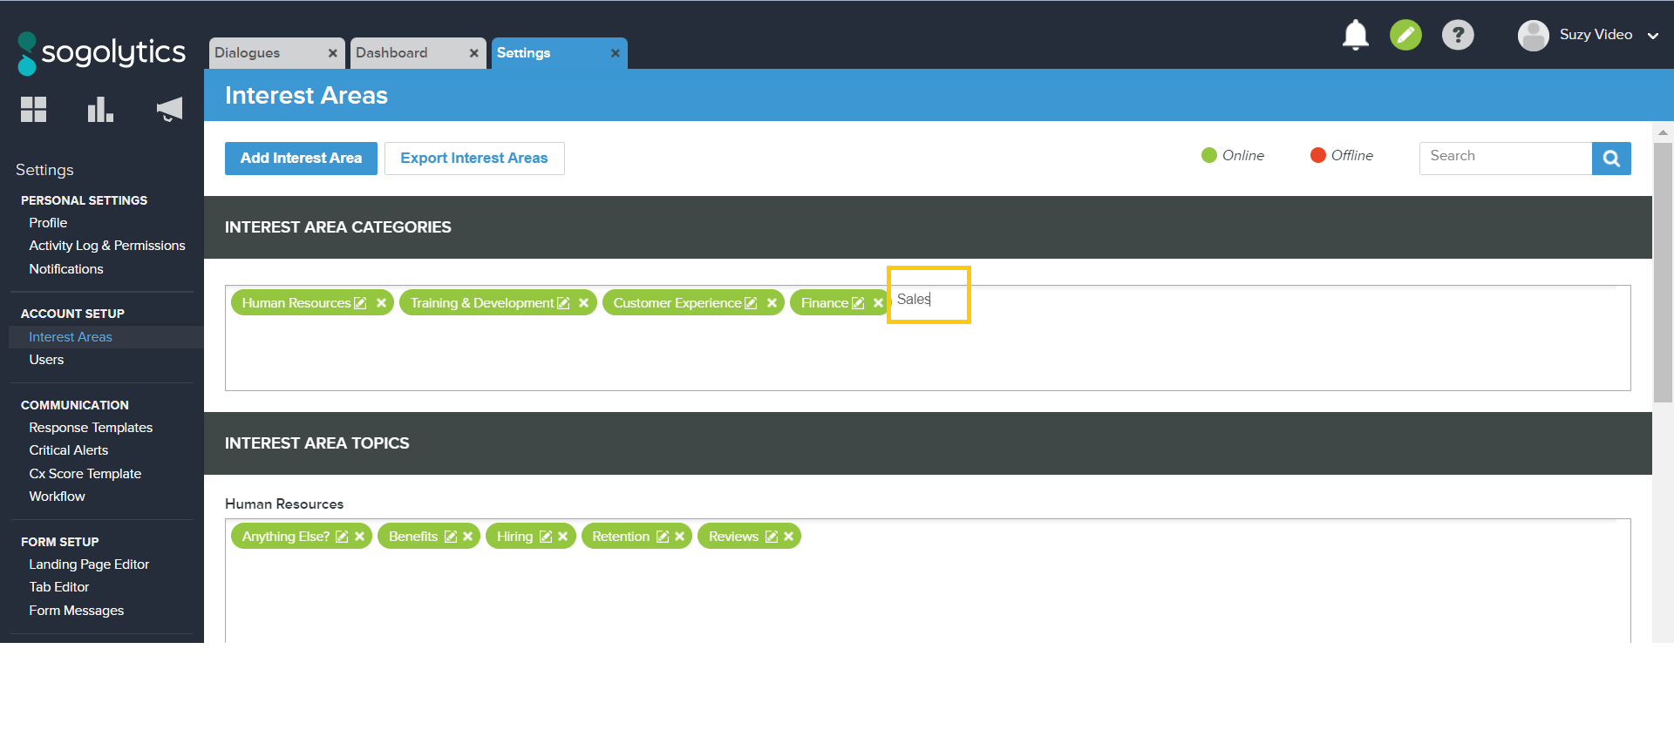Expand the Suzy Video account dropdown
Image resolution: width=1674 pixels, height=730 pixels.
(x=1652, y=36)
